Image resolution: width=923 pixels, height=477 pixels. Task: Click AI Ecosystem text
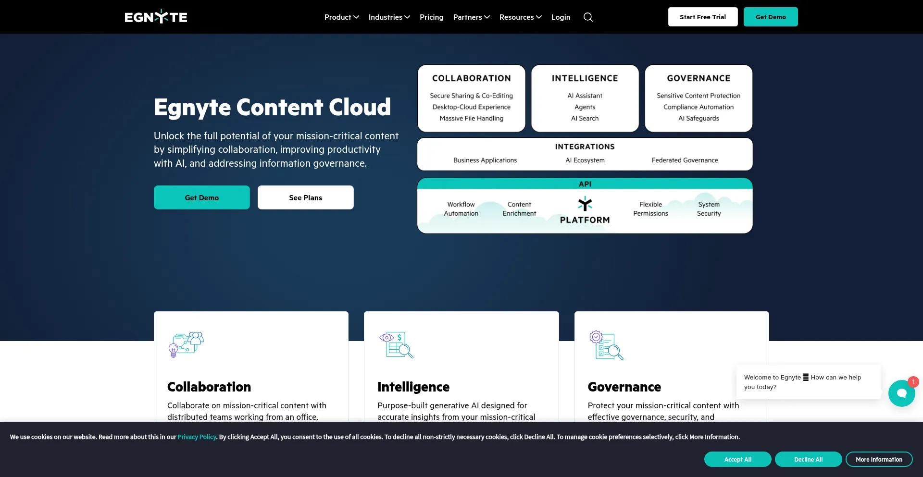tap(585, 160)
